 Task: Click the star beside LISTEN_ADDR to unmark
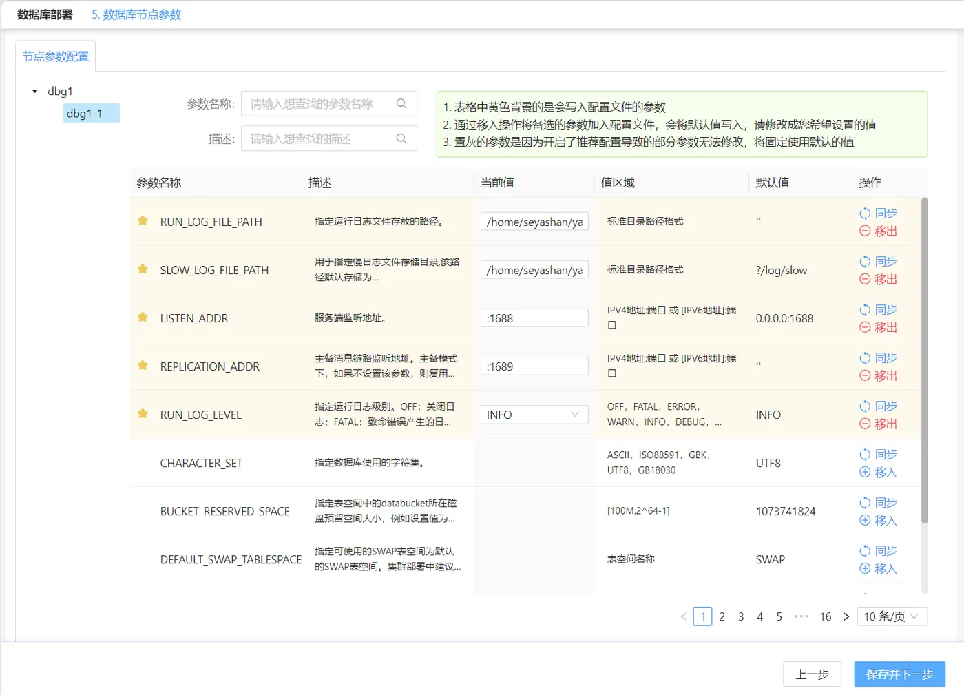143,318
